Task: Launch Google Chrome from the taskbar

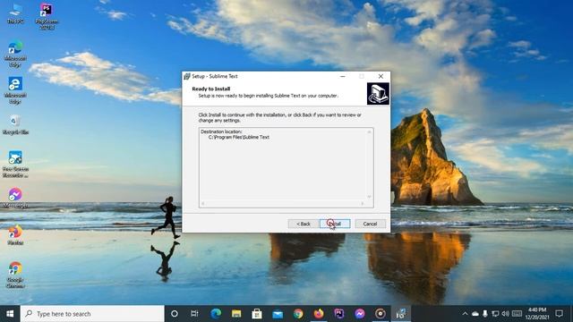Action: point(298,314)
